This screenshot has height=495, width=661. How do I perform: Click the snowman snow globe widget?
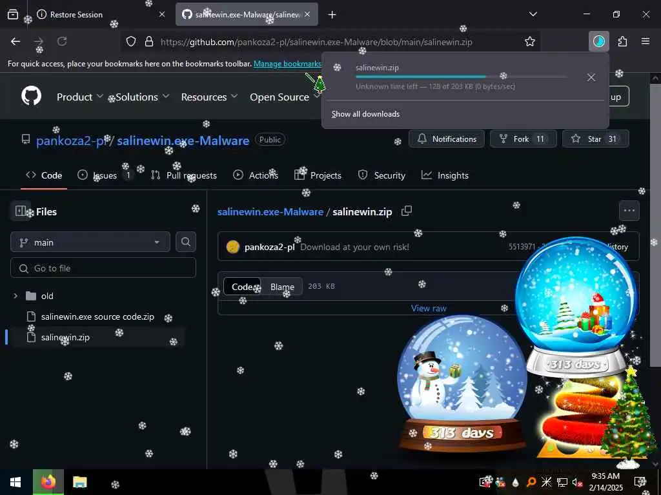click(x=462, y=384)
